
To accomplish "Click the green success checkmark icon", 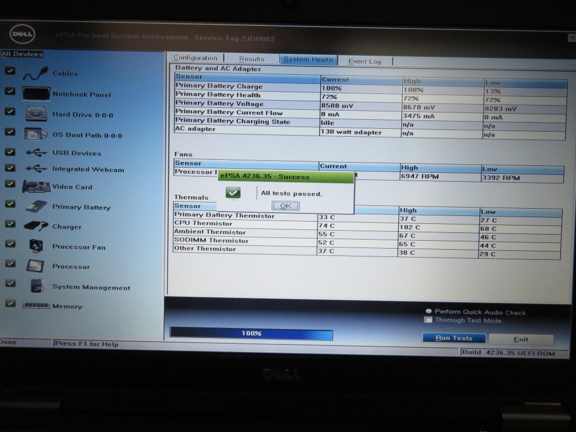I will coord(233,193).
